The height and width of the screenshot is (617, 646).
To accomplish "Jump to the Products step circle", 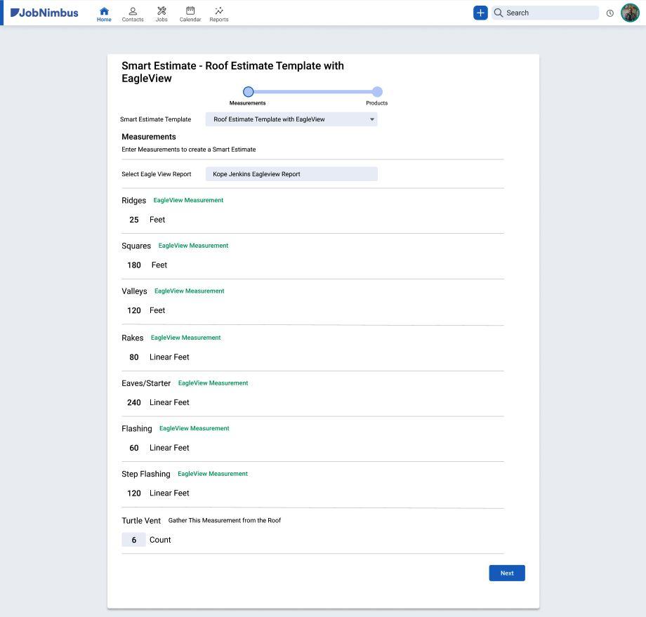I will pyautogui.click(x=377, y=91).
